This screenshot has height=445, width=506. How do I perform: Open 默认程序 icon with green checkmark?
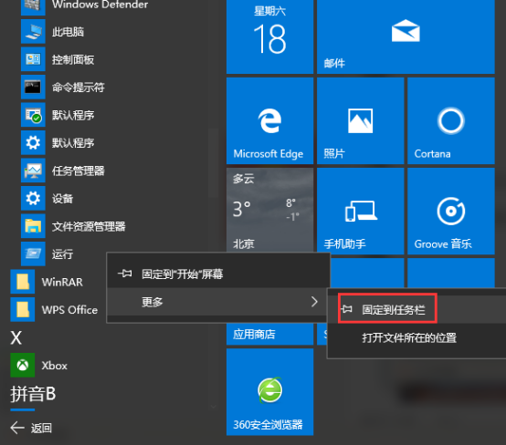pos(33,115)
